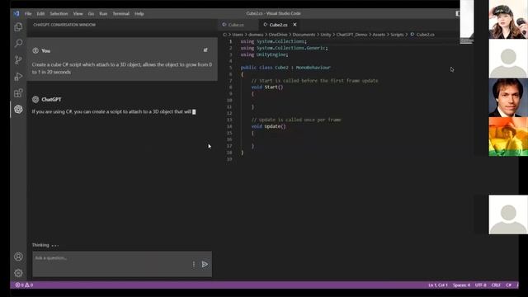Click the using UnityEngine line
The width and height of the screenshot is (528, 297).
[264, 54]
